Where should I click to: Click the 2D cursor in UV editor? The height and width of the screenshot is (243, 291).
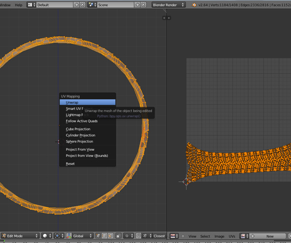point(186,182)
